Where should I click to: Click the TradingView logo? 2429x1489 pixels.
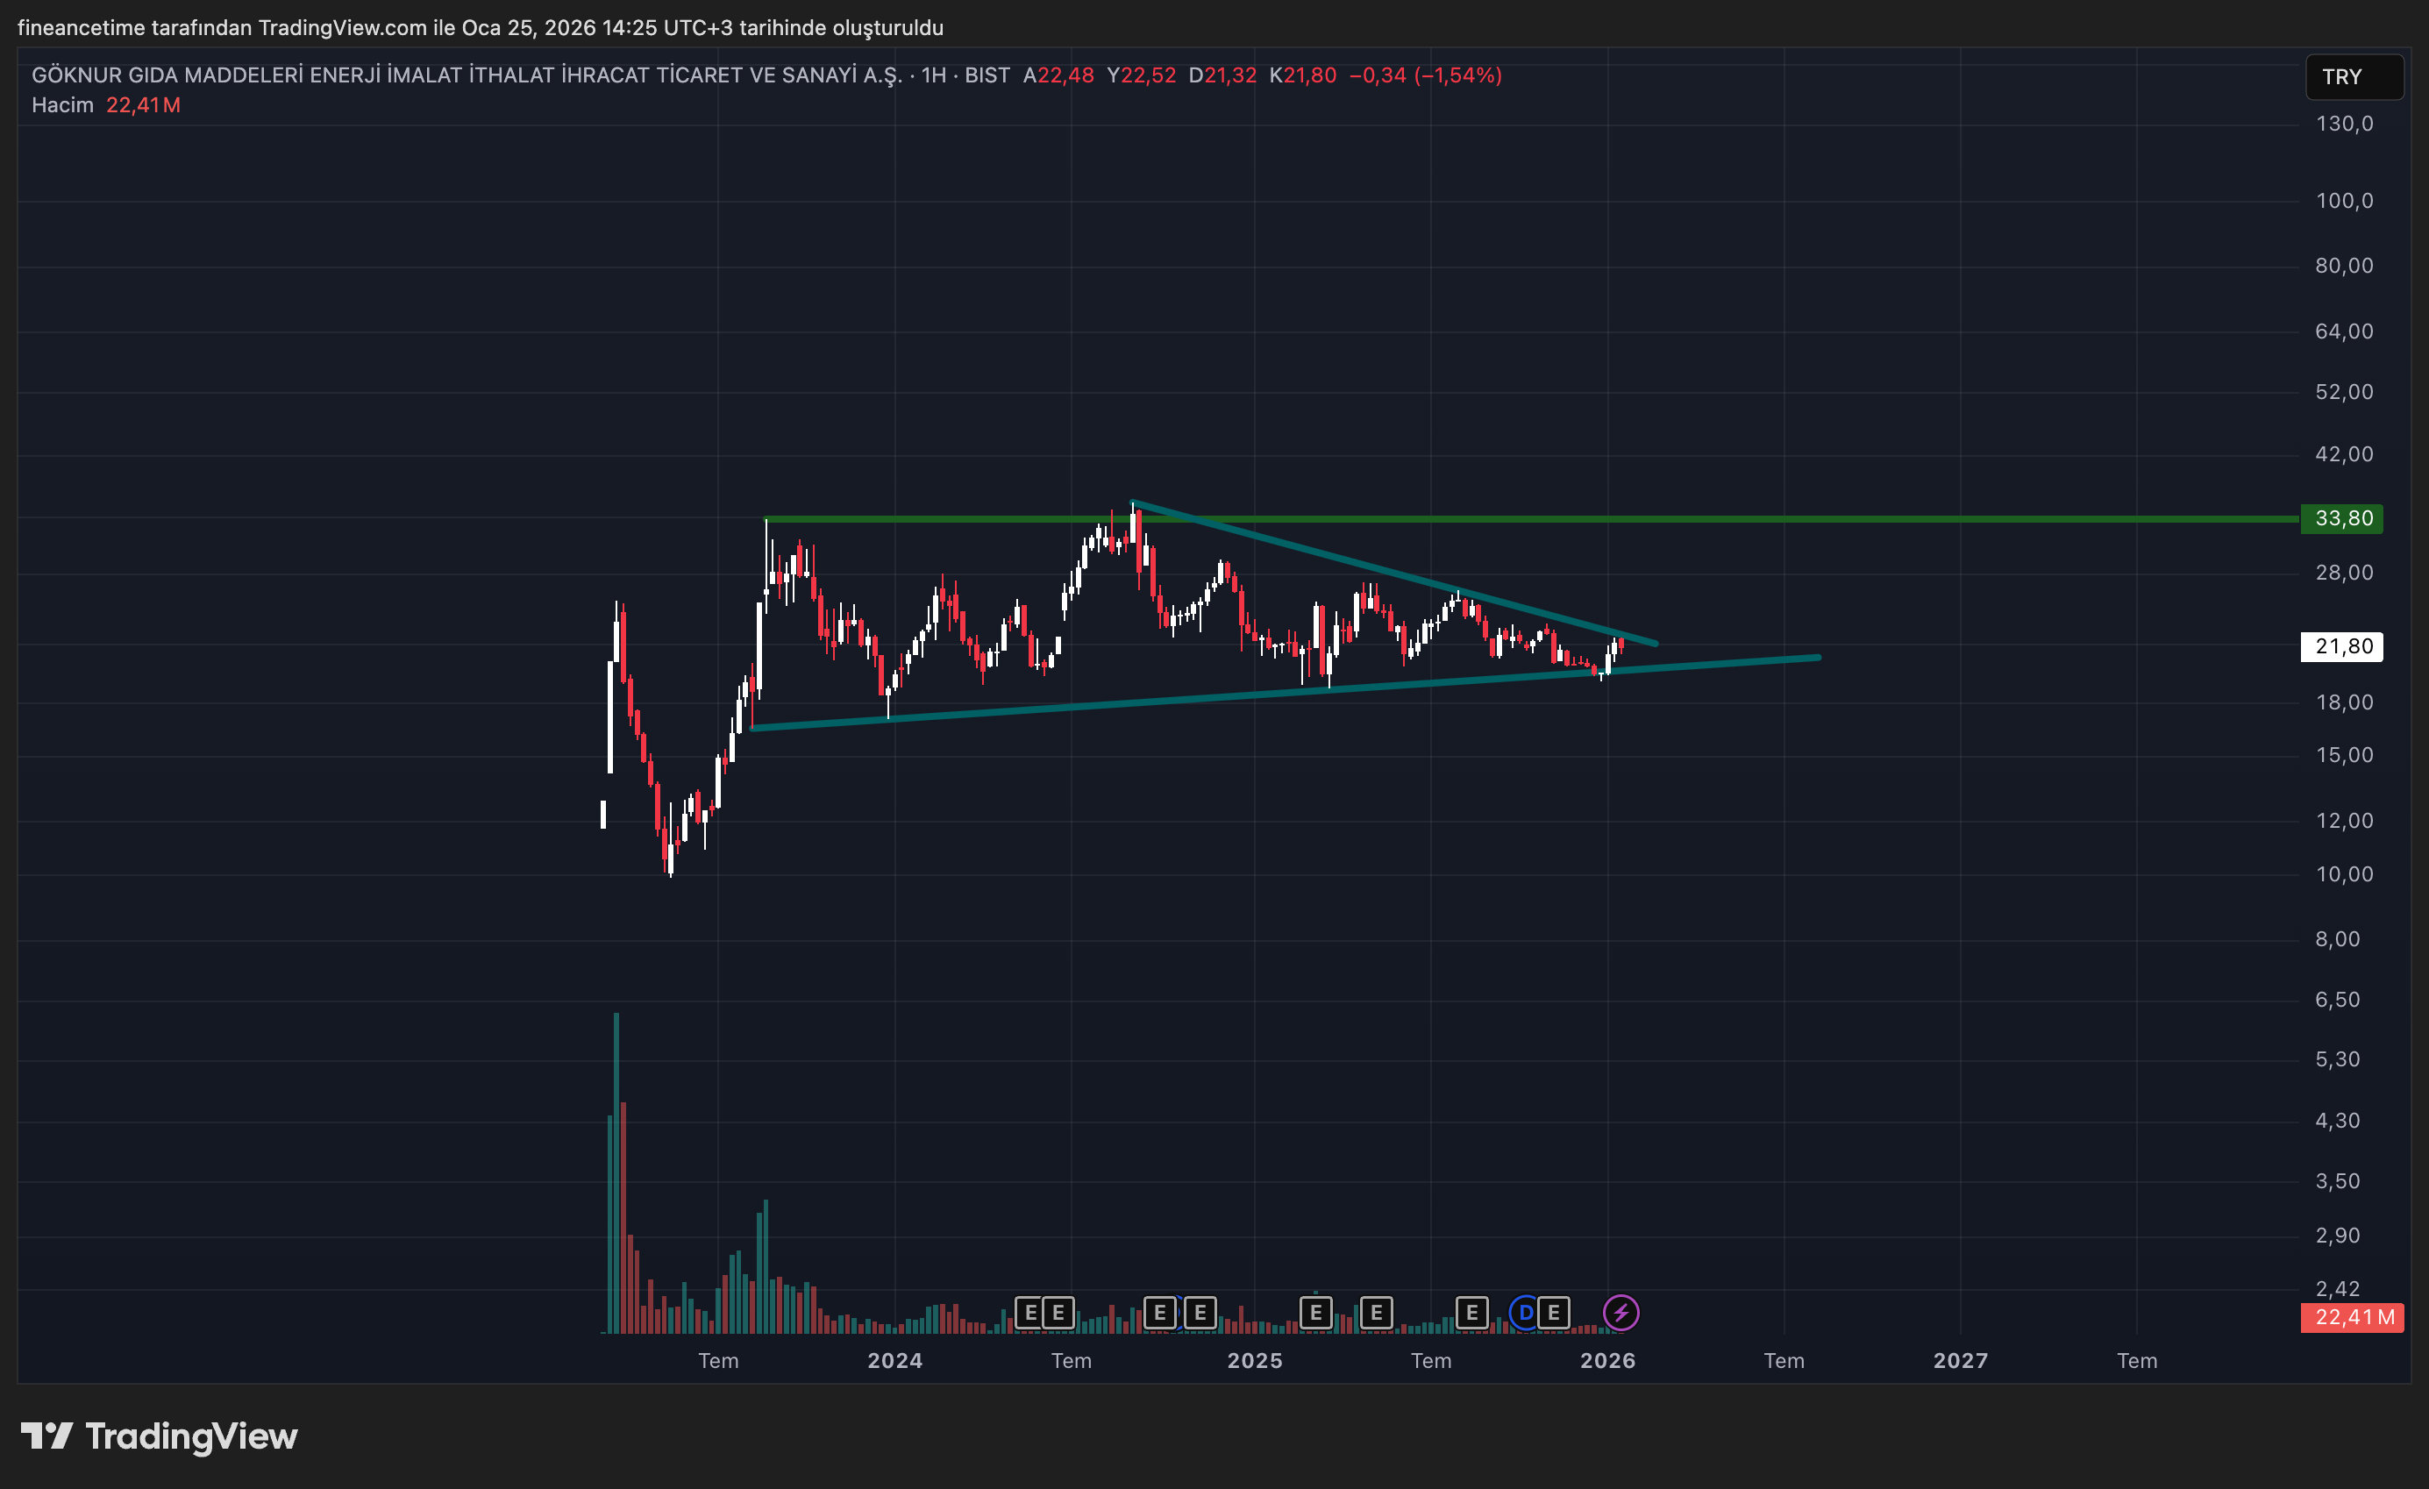(159, 1436)
